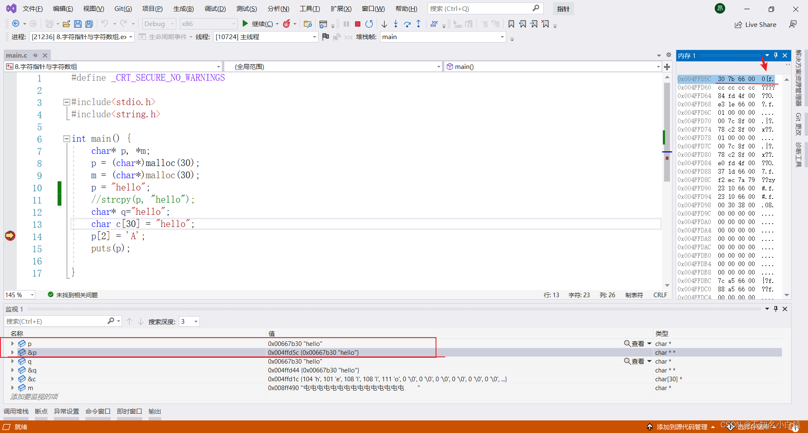The image size is (808, 433).
Task: Toggle the breakpoint on line 14
Action: (10, 236)
